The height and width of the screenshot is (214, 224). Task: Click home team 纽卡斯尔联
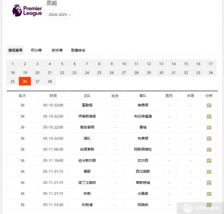(x=87, y=161)
